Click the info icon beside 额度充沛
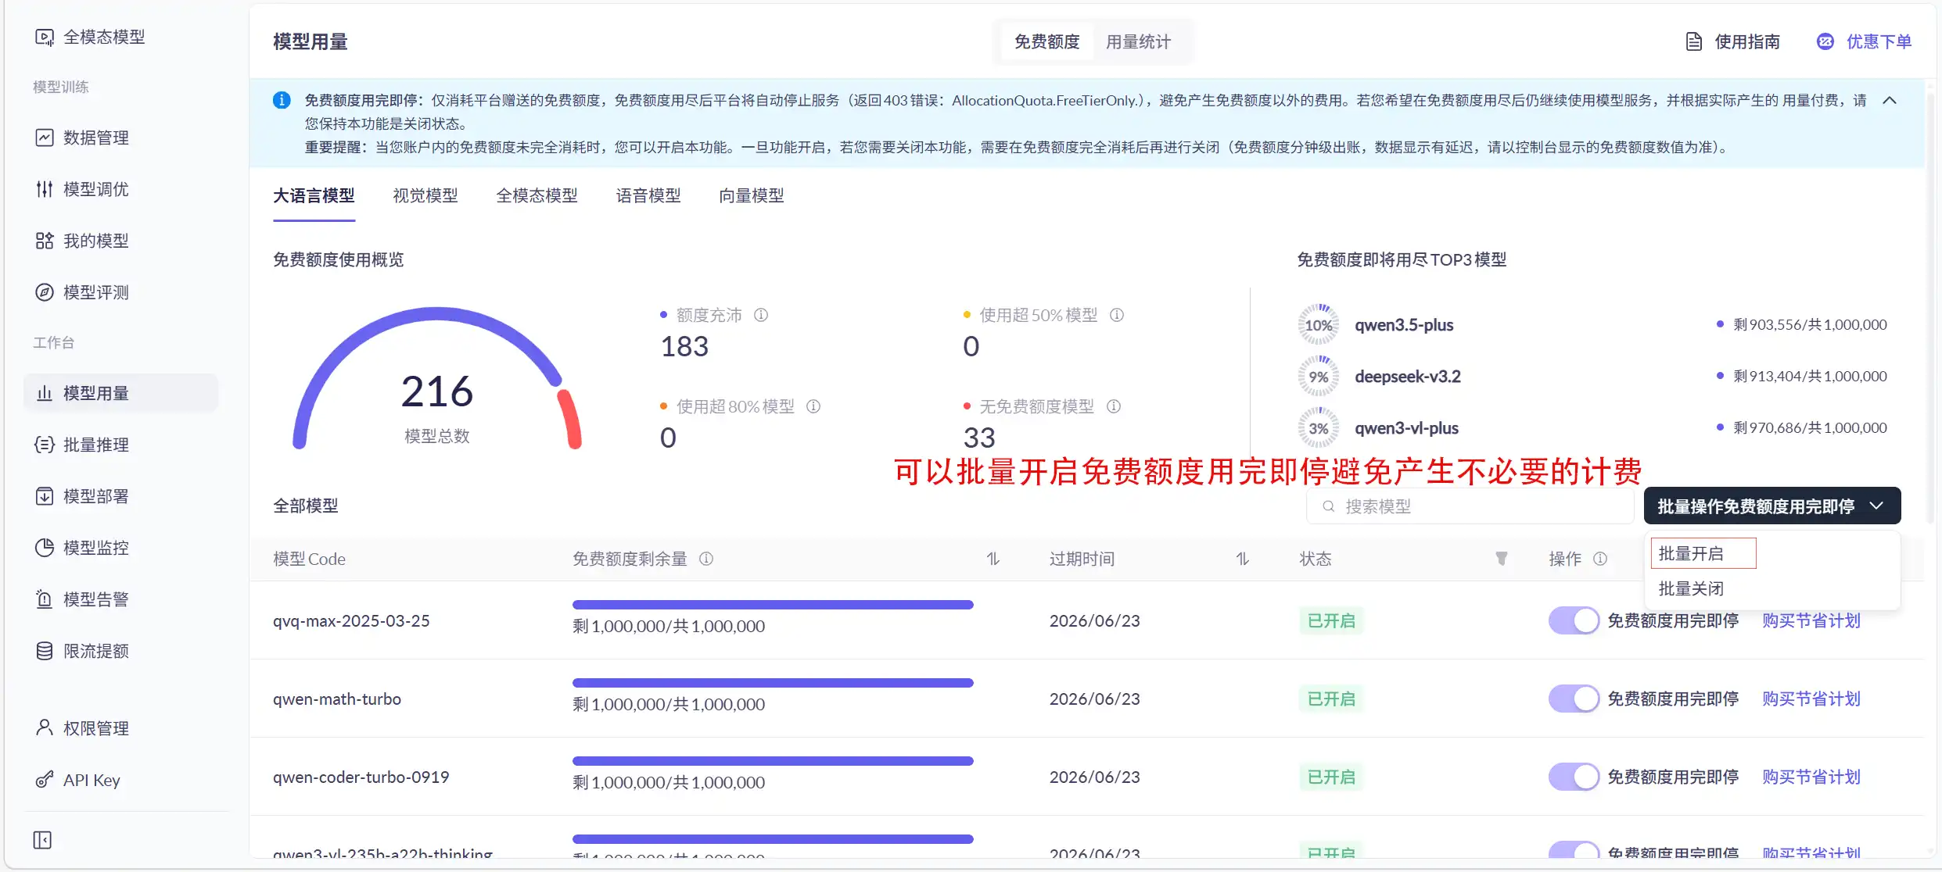 (761, 315)
